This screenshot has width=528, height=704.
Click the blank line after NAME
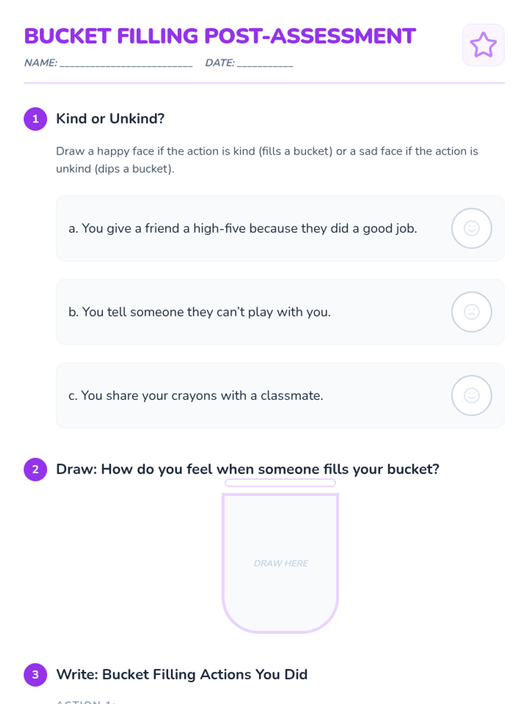point(126,63)
